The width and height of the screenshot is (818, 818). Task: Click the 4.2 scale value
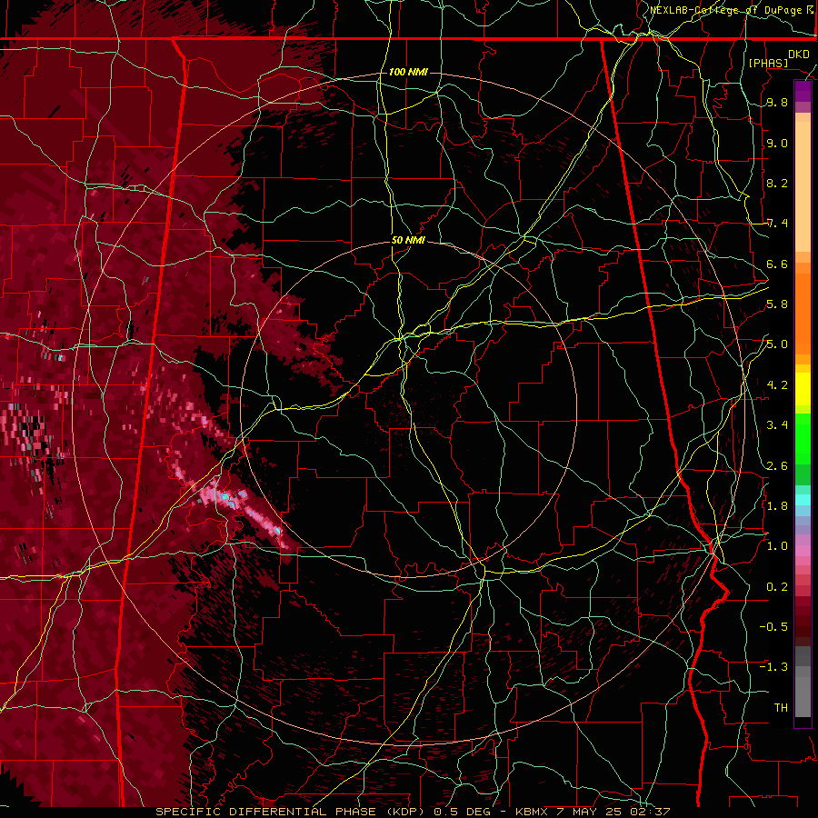(x=777, y=385)
